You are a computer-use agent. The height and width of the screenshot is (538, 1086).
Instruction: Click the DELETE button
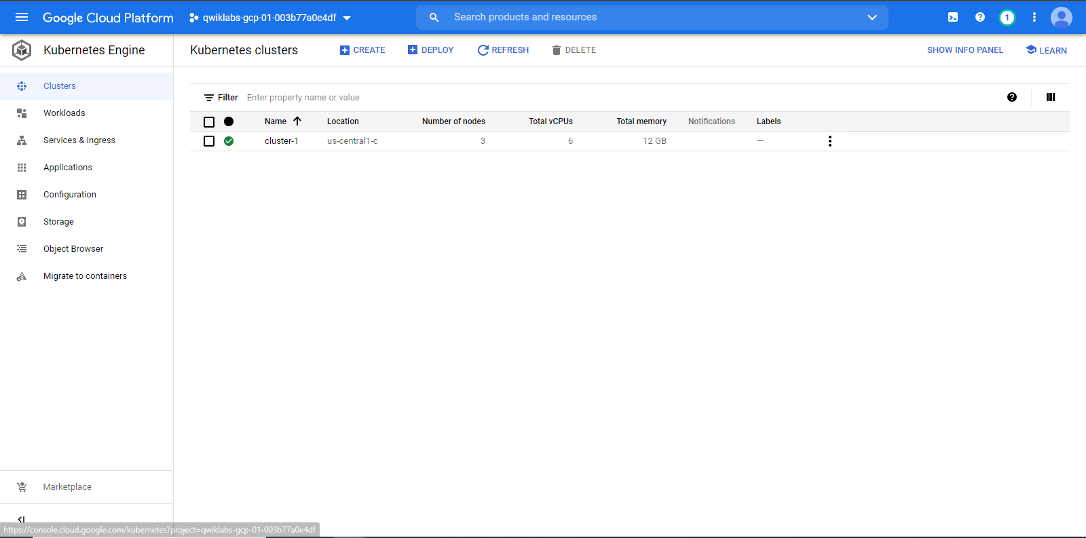pyautogui.click(x=574, y=50)
